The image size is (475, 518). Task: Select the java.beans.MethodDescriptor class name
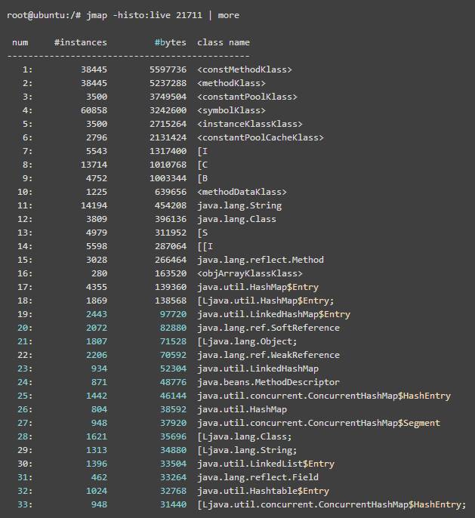click(268, 382)
